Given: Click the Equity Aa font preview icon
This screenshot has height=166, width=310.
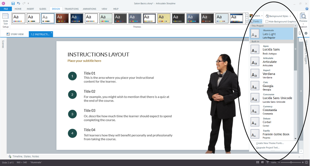Looking at the screenshot, I should [x=255, y=134].
